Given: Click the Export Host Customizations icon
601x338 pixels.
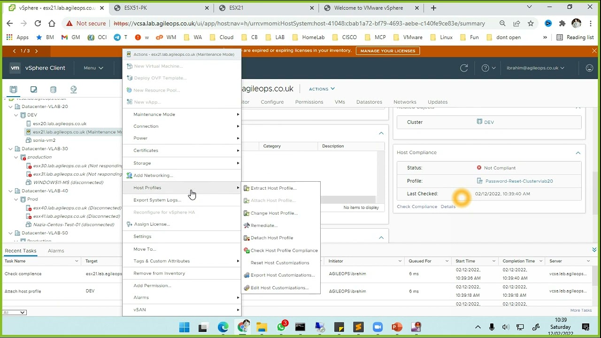Looking at the screenshot, I should pyautogui.click(x=247, y=275).
